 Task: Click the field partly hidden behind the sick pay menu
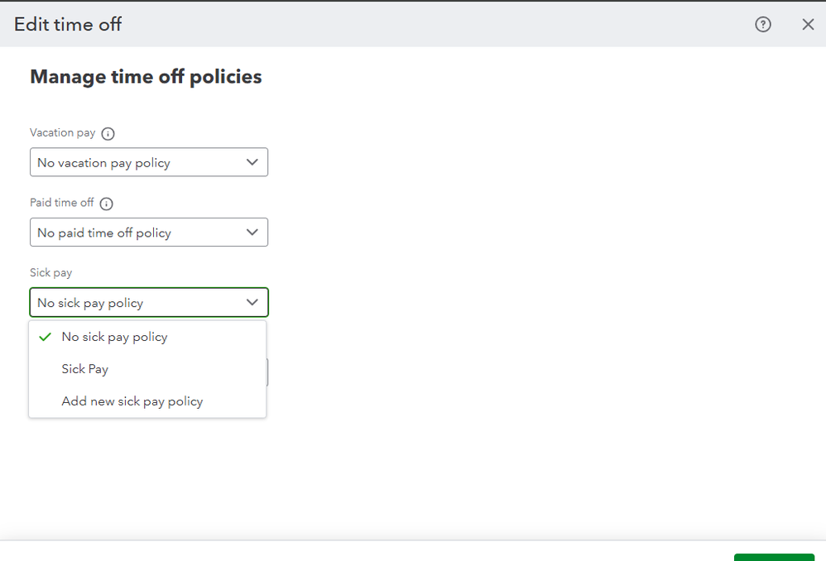click(x=267, y=373)
